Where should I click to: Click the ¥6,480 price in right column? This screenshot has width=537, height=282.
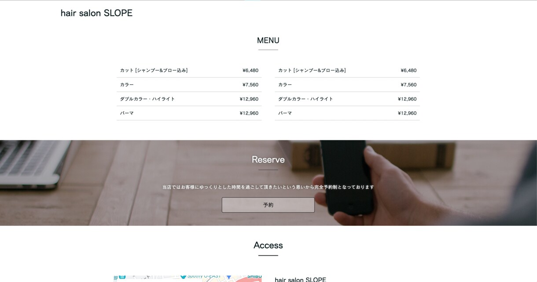pyautogui.click(x=408, y=70)
